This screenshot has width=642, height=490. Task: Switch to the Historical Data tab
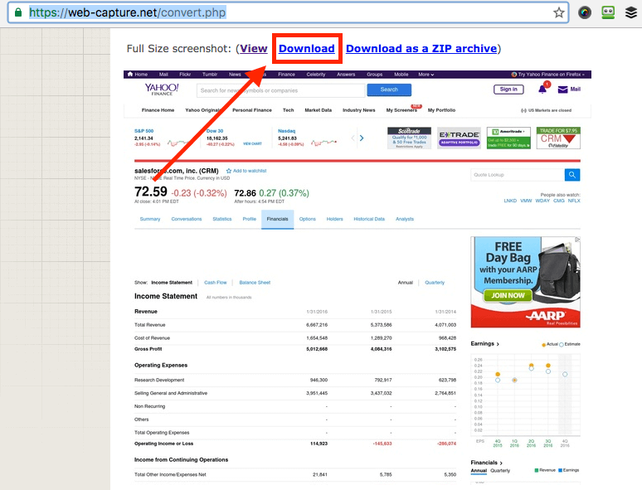coord(369,219)
